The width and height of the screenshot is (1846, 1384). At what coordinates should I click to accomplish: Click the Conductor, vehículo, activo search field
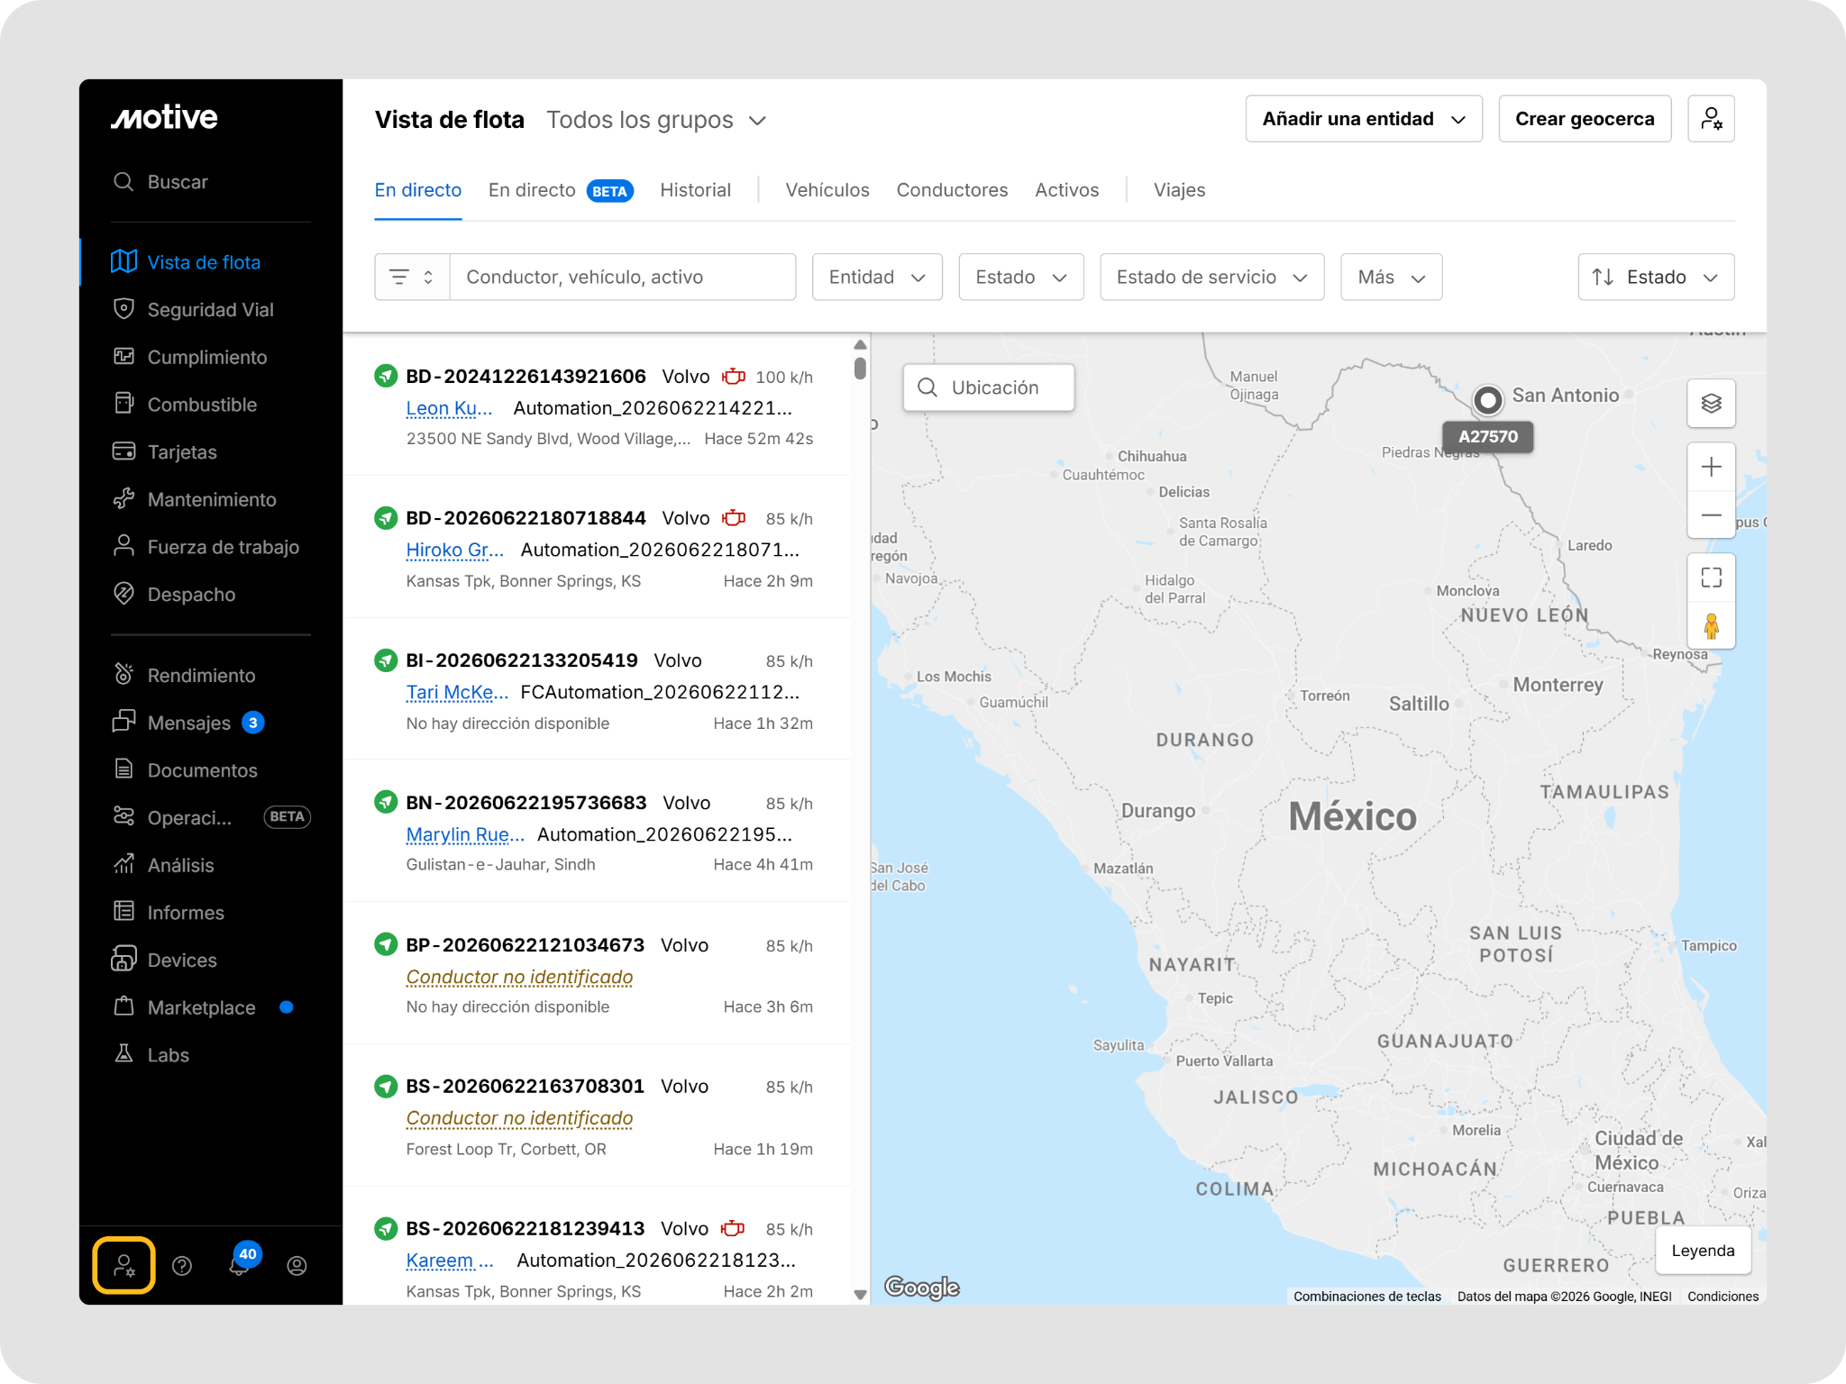(x=623, y=278)
